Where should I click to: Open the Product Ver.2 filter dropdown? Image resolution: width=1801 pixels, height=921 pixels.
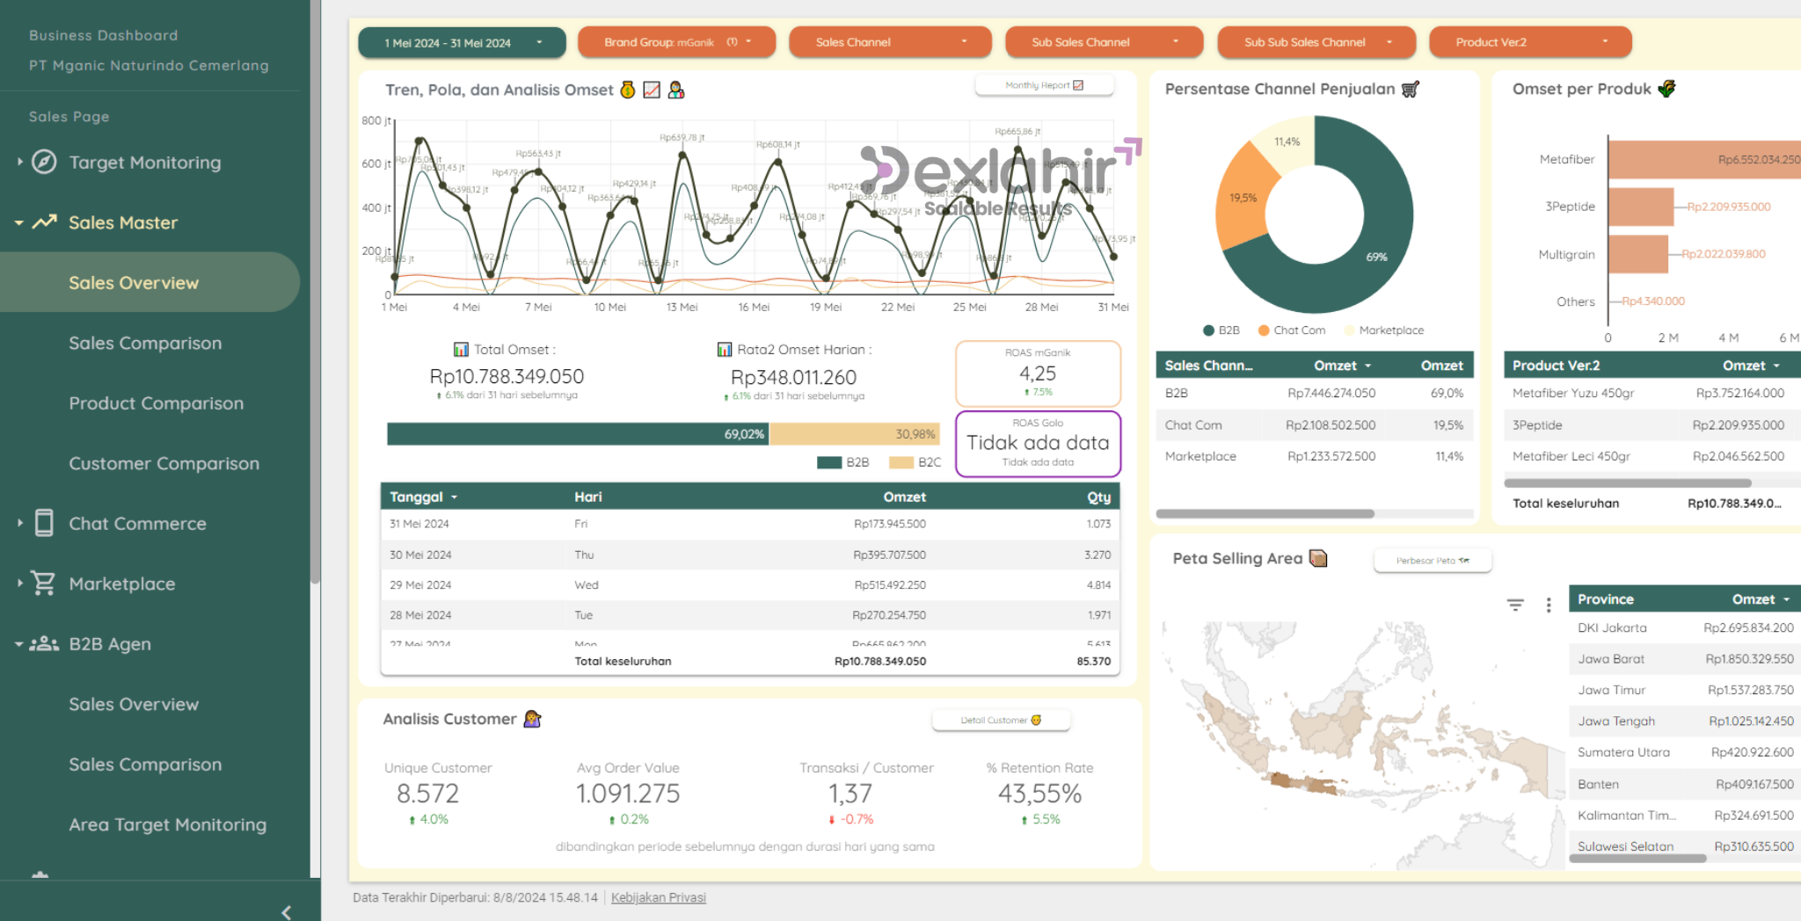pyautogui.click(x=1530, y=42)
